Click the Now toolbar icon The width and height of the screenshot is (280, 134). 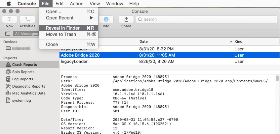[x=10, y=19]
